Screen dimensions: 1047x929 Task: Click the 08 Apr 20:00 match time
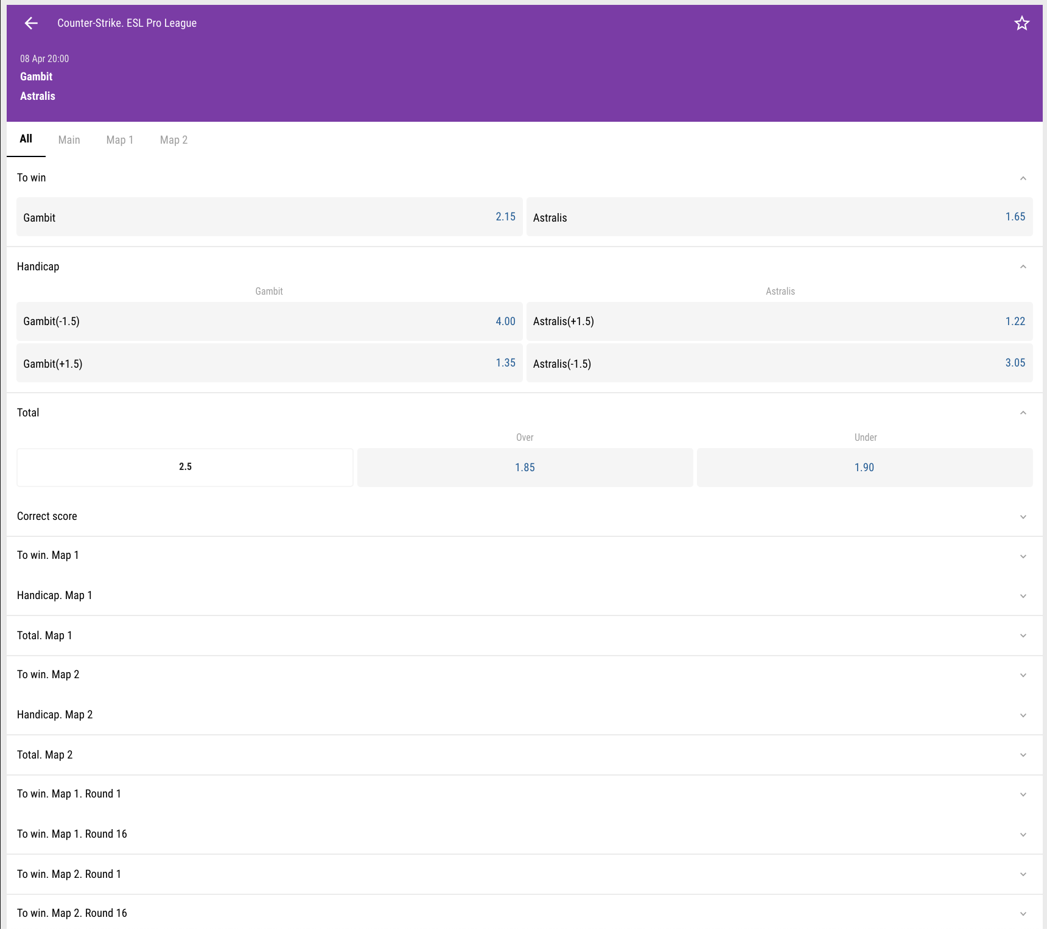(44, 58)
